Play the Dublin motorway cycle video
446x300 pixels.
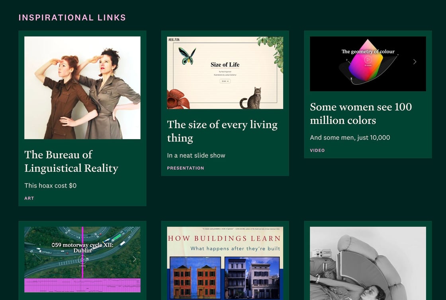82,259
